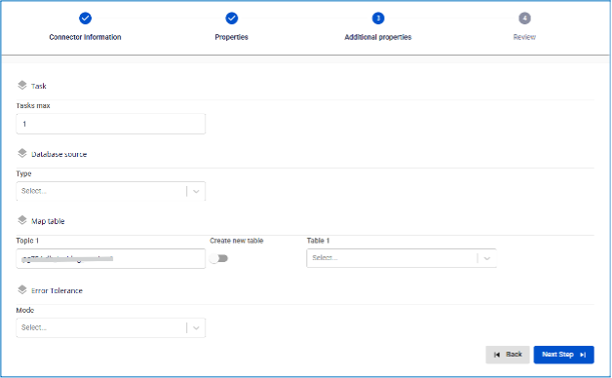Screen dimensions: 612x378
Task: Click the Table 1 label
Action: click(318, 241)
